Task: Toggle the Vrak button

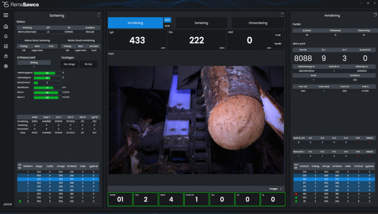Action: pos(278,35)
